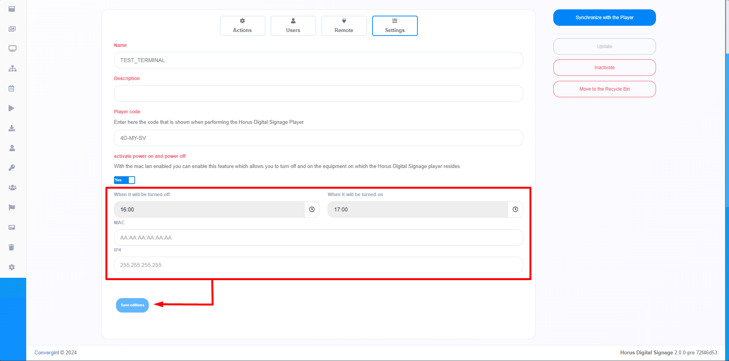The width and height of the screenshot is (729, 361).
Task: Click the monitor icon in the sidebar
Action: click(12, 49)
